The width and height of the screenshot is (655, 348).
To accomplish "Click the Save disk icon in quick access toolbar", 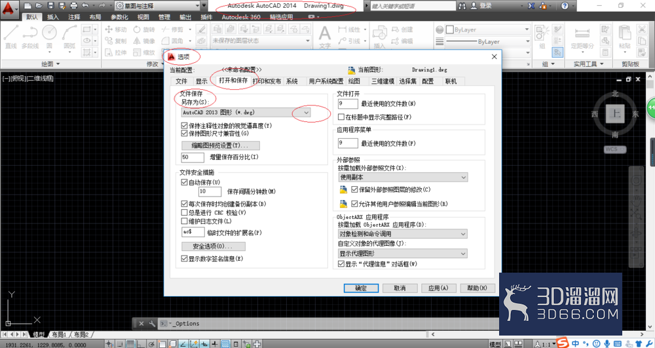I will 50,6.
